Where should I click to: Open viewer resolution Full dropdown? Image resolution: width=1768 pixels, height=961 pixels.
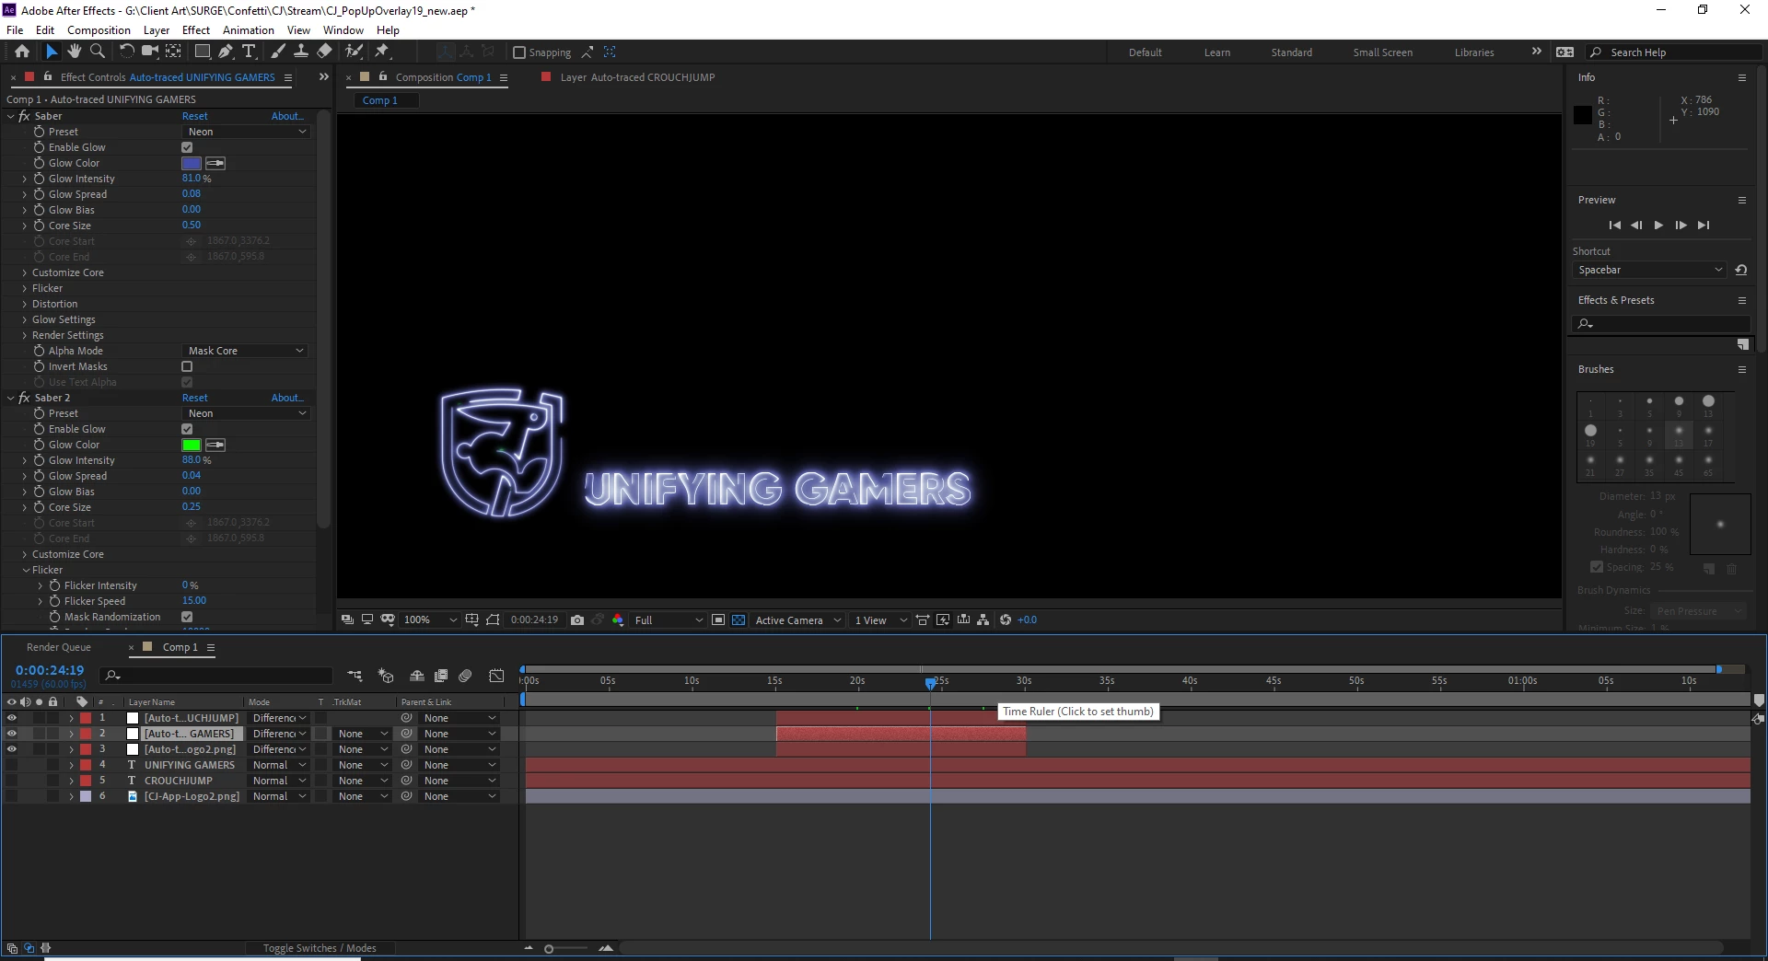click(x=668, y=620)
